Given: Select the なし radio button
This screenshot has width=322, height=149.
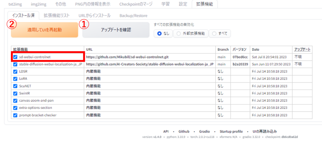Looking at the screenshot, I should point(159,33).
